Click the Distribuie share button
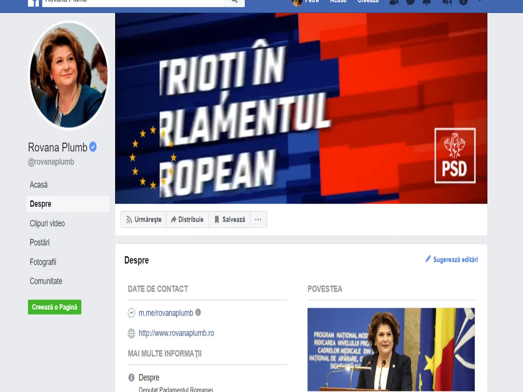This screenshot has height=392, width=523. point(187,220)
